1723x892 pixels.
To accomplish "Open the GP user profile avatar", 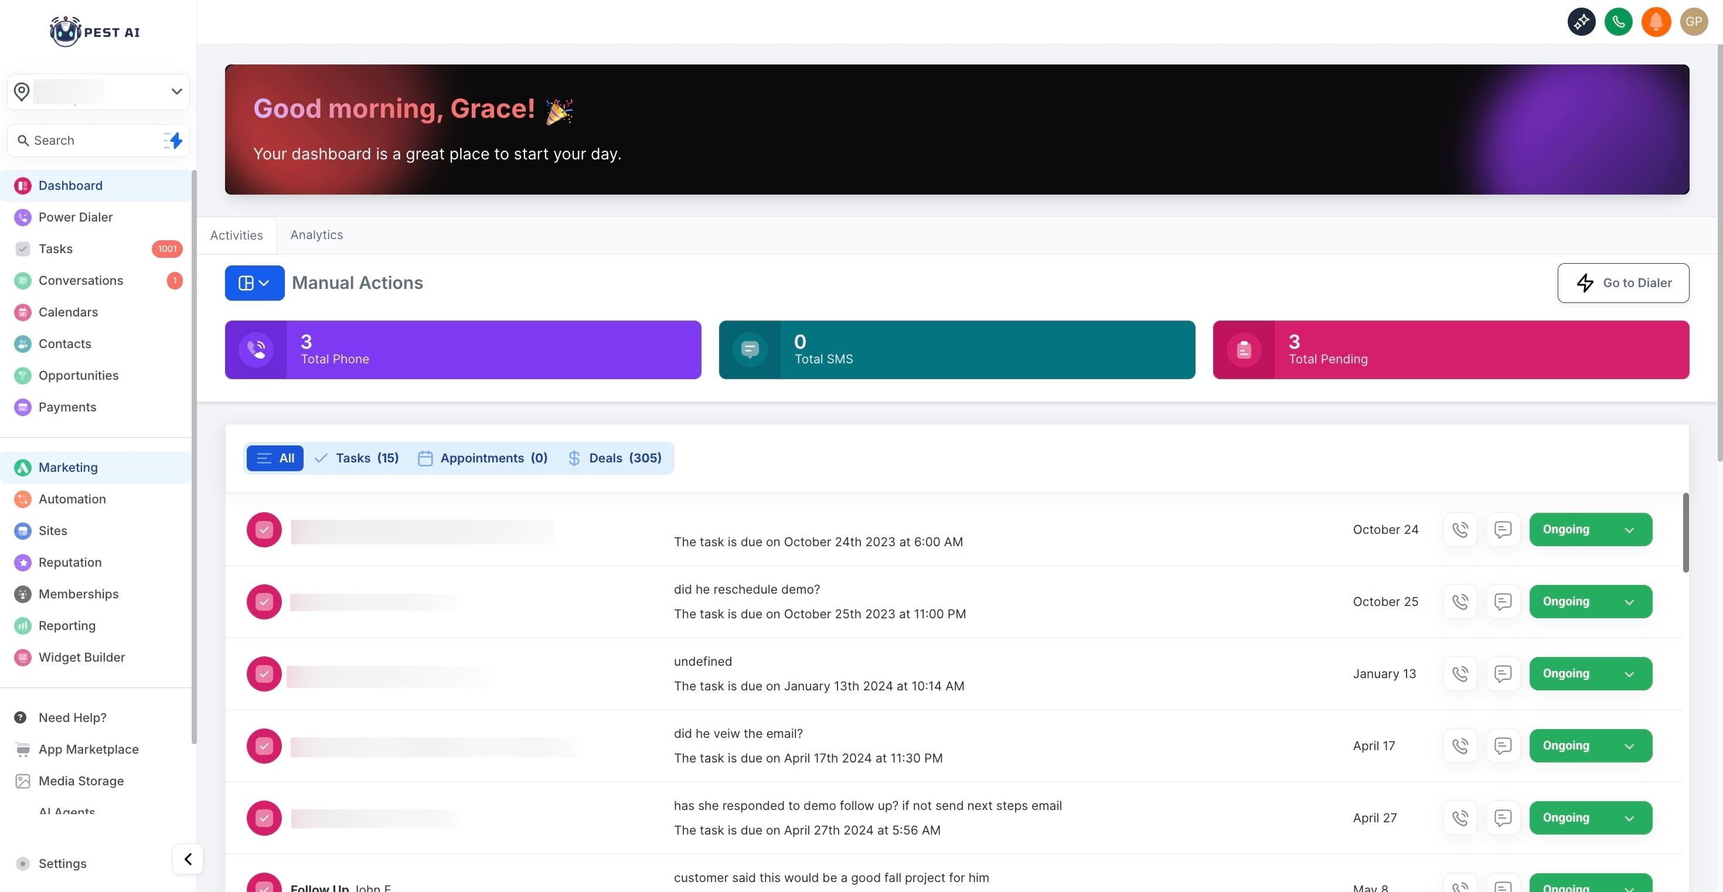I will click(x=1694, y=22).
